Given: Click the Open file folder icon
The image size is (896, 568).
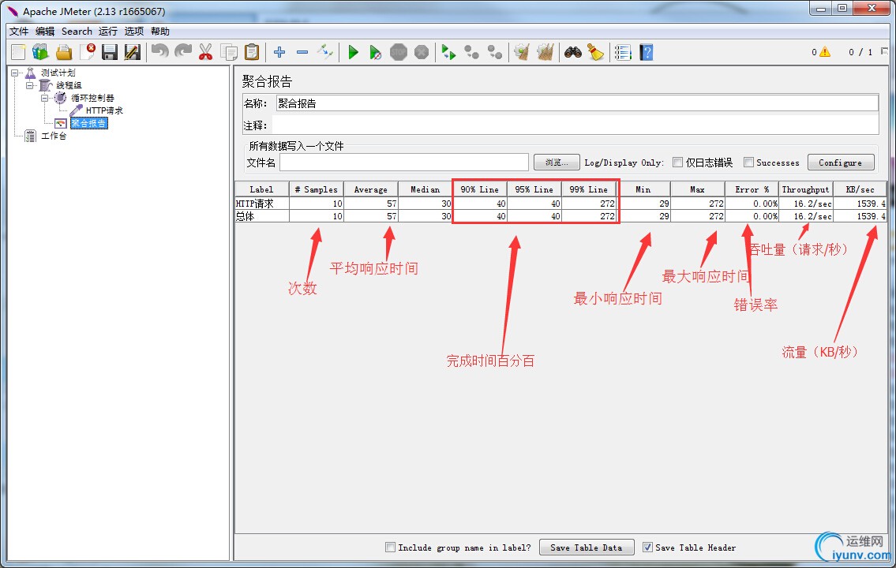Looking at the screenshot, I should pyautogui.click(x=64, y=53).
